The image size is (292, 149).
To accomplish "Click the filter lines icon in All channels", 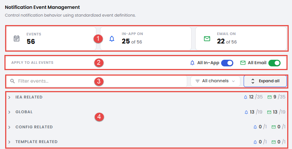I will 197,81.
